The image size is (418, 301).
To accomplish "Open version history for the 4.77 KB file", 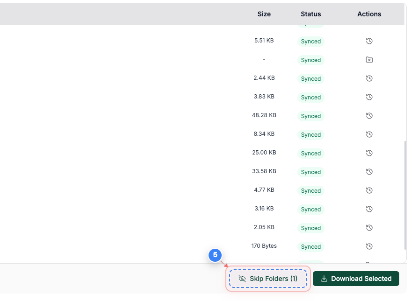I will (369, 190).
